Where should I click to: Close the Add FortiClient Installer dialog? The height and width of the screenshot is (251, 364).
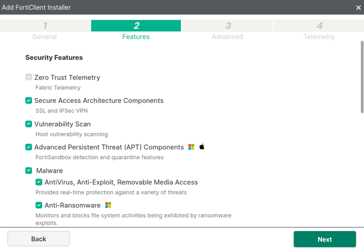pos(358,7)
